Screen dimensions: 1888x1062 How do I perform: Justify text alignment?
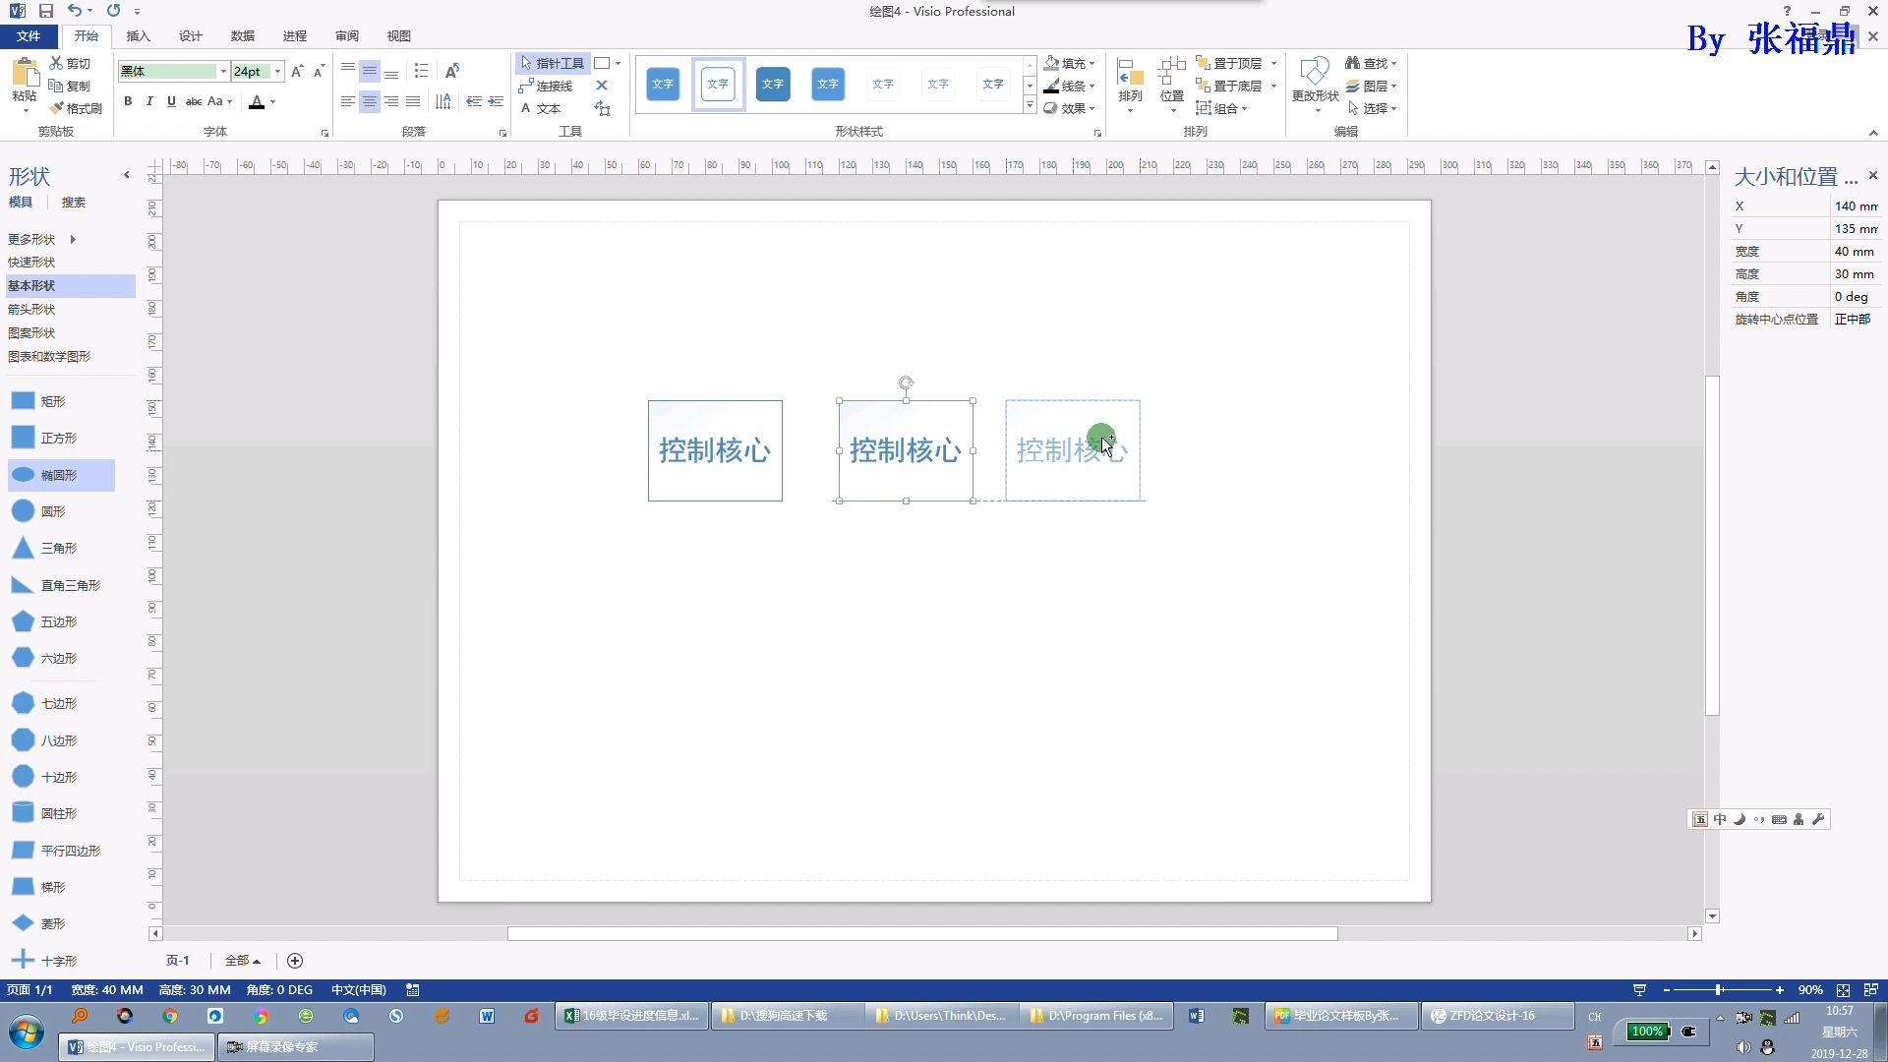[x=413, y=101]
